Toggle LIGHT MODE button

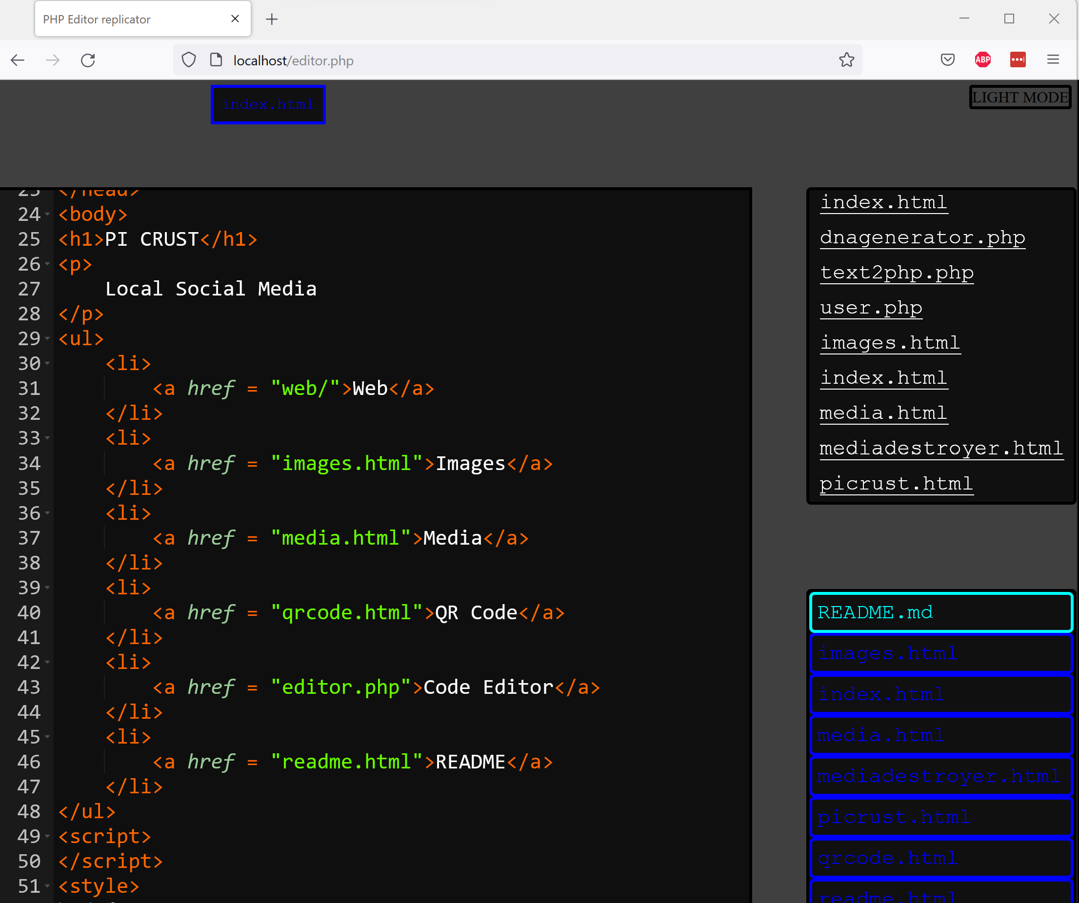pyautogui.click(x=1019, y=97)
